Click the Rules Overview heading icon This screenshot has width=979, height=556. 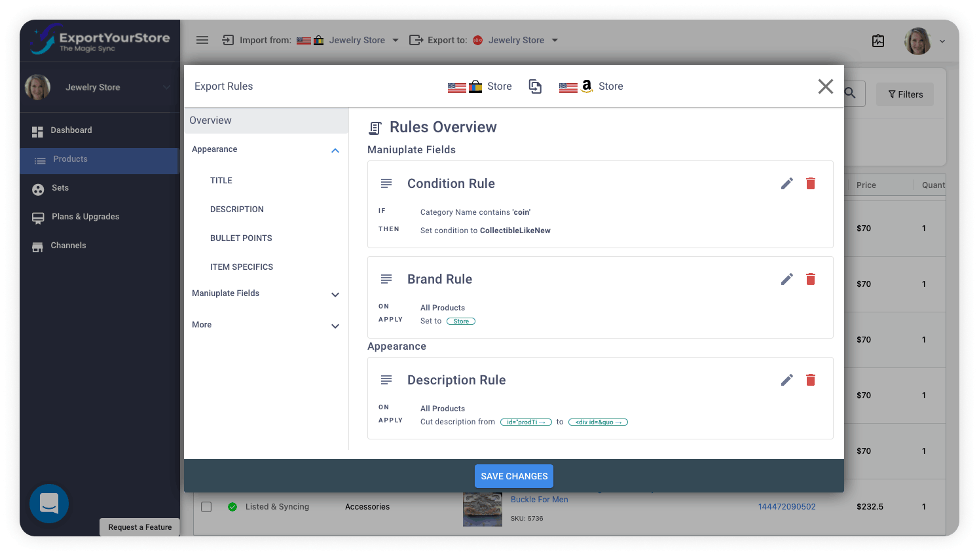tap(375, 128)
